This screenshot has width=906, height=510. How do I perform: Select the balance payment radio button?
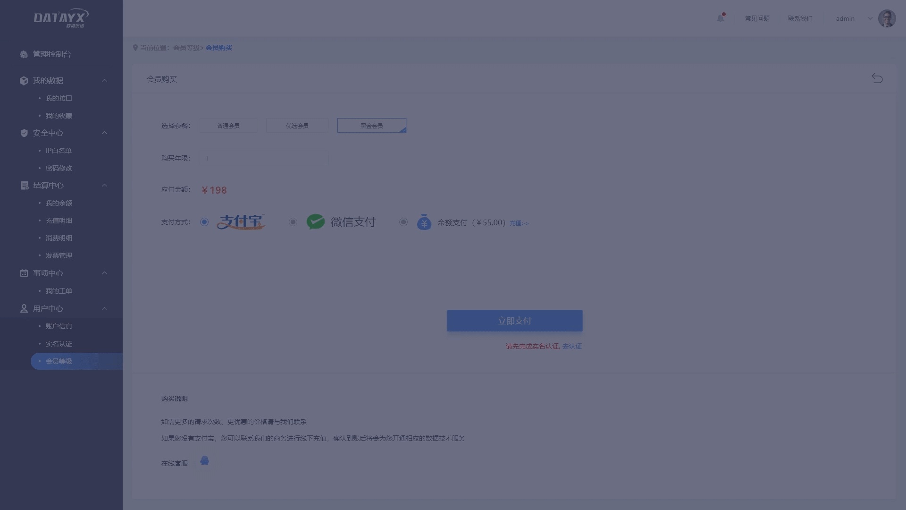pyautogui.click(x=403, y=222)
